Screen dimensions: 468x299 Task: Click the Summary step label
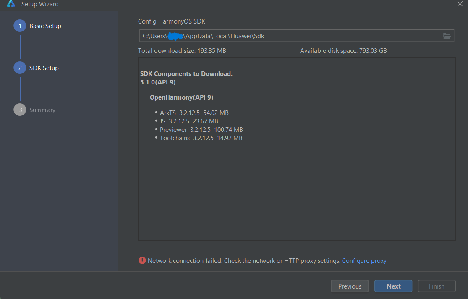click(x=42, y=110)
